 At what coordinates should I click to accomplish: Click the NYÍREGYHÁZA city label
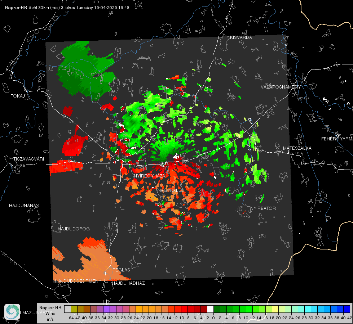(149, 176)
